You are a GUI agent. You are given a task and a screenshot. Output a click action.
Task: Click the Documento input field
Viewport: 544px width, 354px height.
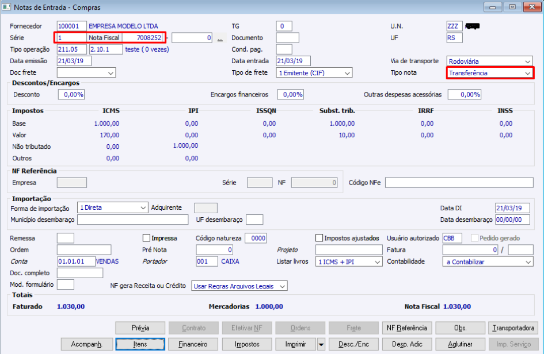coord(288,38)
